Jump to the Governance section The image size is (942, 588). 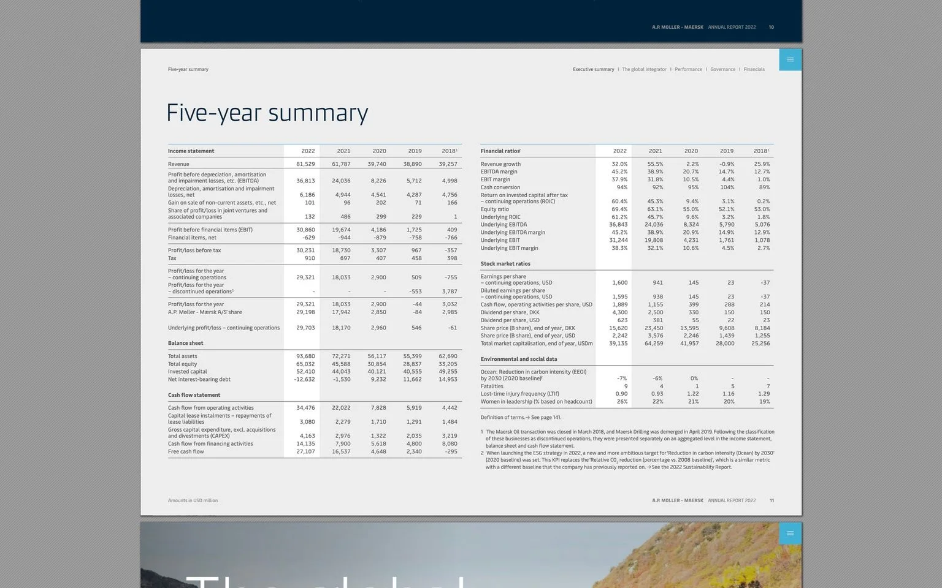722,69
